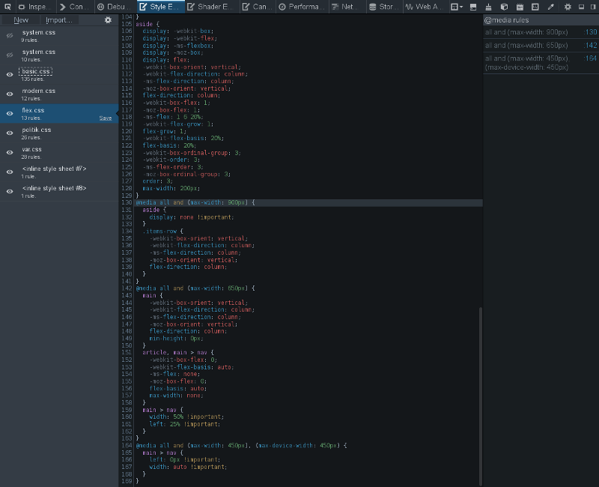Click Save link for flex.css
This screenshot has height=487, width=599.
tap(106, 118)
